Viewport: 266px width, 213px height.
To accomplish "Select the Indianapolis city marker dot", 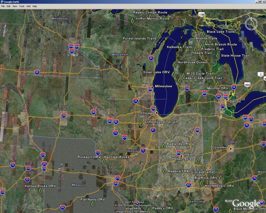I will click(x=181, y=156).
